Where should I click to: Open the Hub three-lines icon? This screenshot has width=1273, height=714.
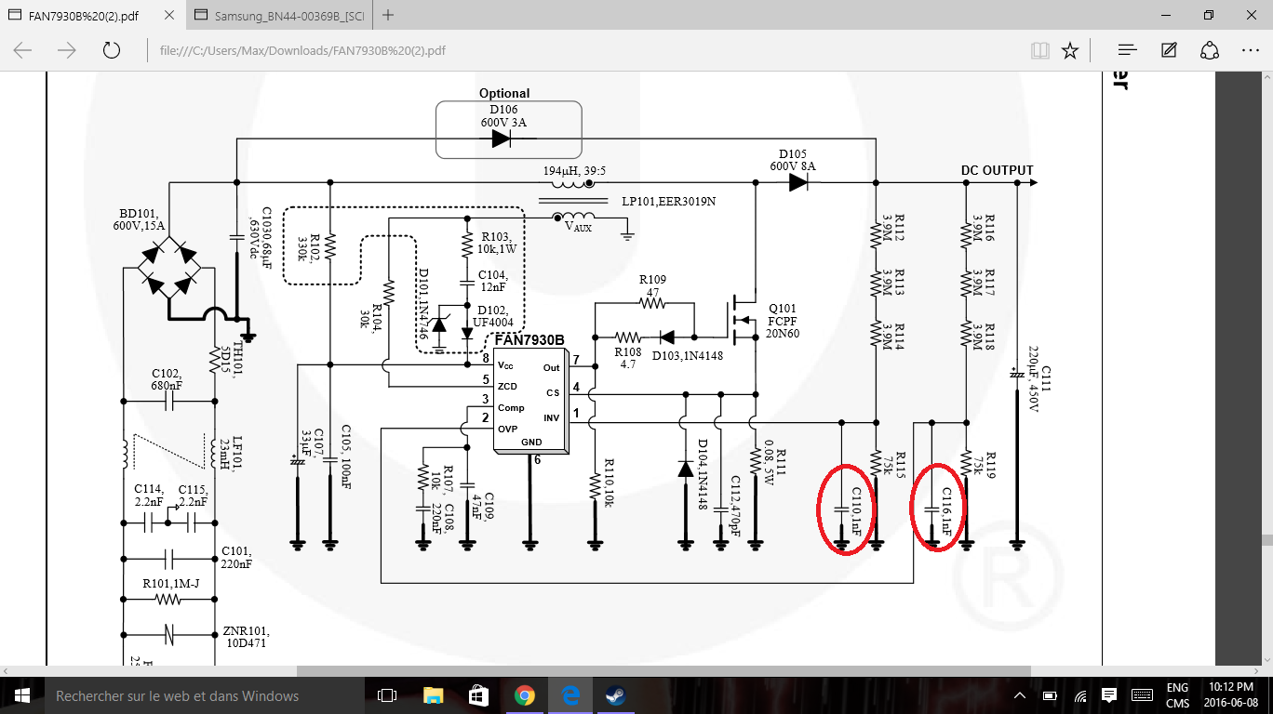[x=1127, y=50]
